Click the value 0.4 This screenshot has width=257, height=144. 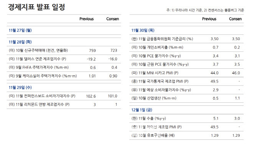[114, 68]
